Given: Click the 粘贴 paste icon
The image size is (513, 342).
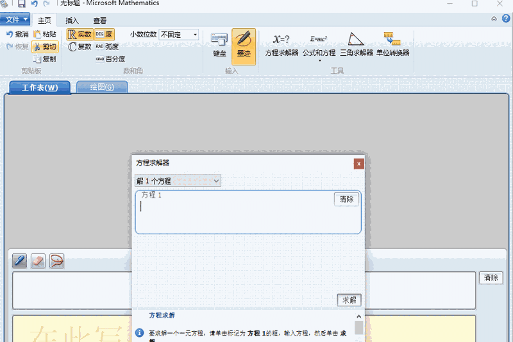Looking at the screenshot, I should coord(37,35).
